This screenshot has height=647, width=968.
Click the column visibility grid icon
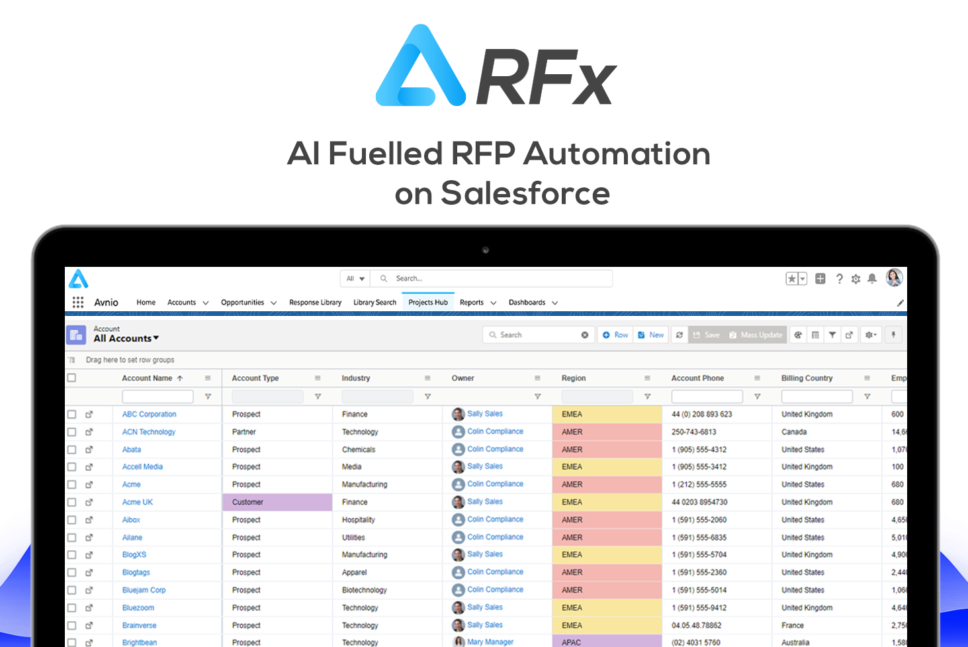tap(814, 334)
